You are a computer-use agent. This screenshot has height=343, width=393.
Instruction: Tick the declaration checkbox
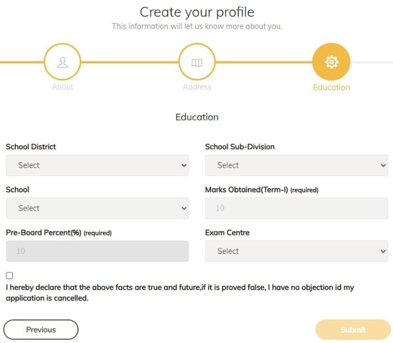(10, 275)
